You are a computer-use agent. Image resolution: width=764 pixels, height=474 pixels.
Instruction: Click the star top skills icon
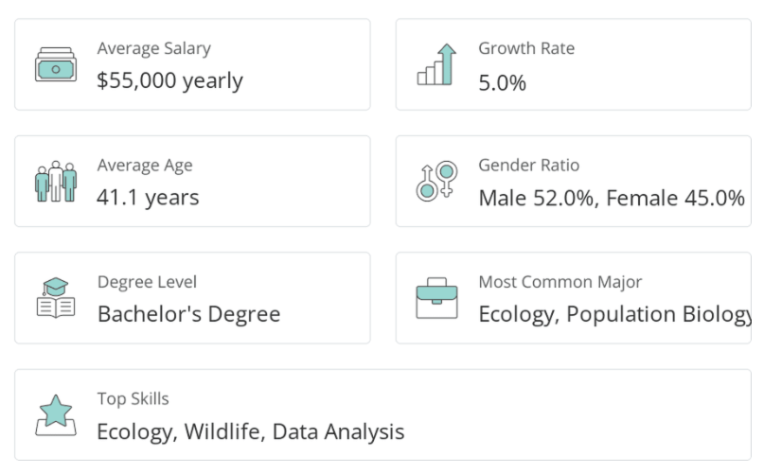56,414
